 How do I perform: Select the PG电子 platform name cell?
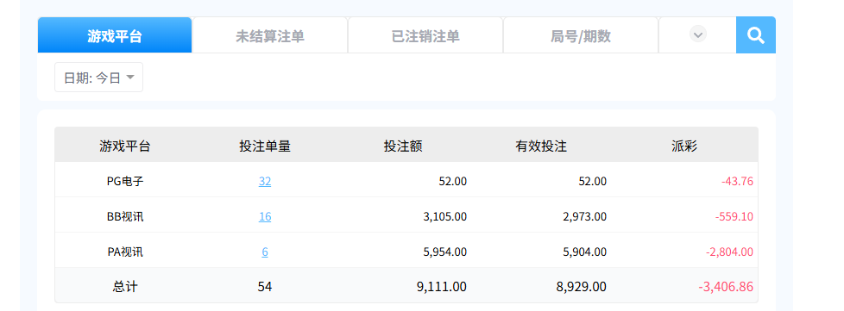tap(125, 182)
